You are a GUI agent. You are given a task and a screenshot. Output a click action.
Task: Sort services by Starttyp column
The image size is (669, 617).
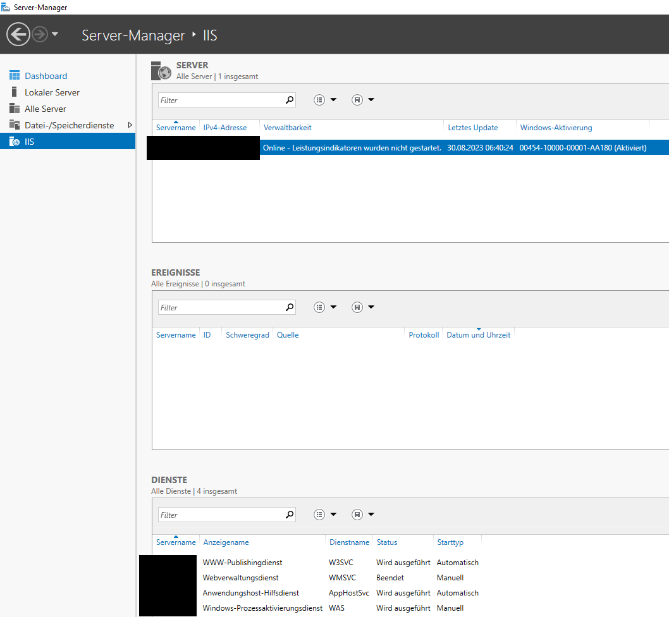click(x=450, y=542)
